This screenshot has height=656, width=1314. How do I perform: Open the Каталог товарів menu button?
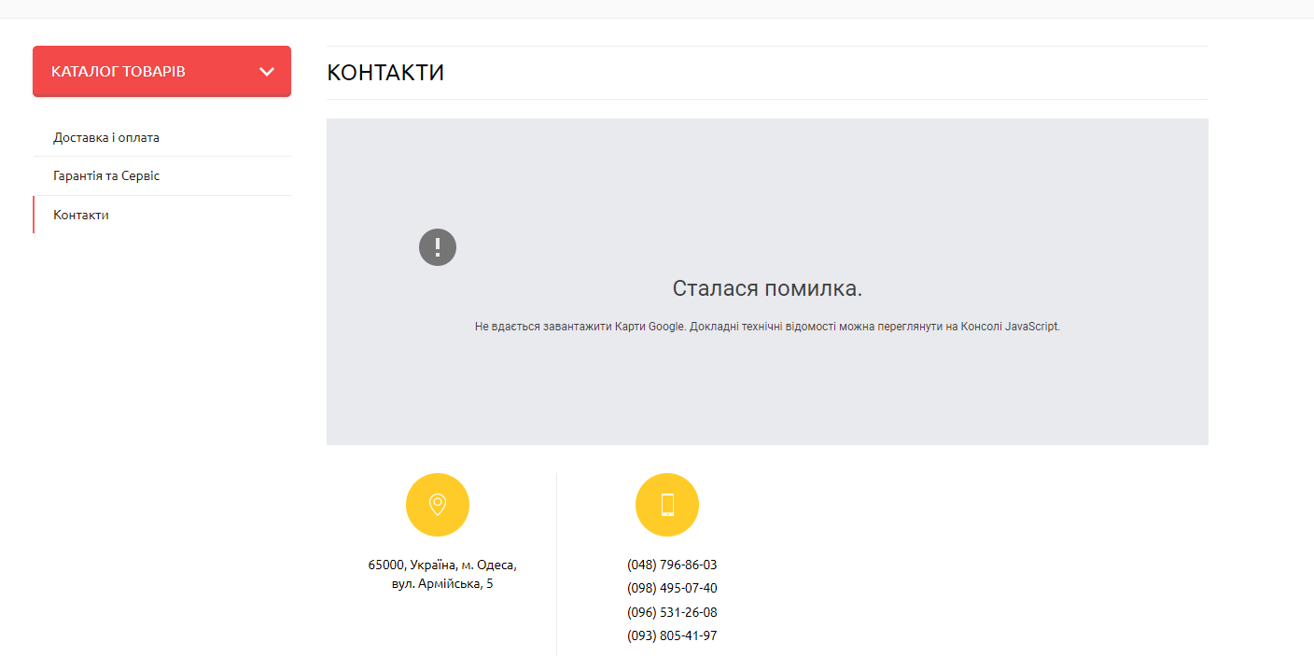pyautogui.click(x=140, y=72)
